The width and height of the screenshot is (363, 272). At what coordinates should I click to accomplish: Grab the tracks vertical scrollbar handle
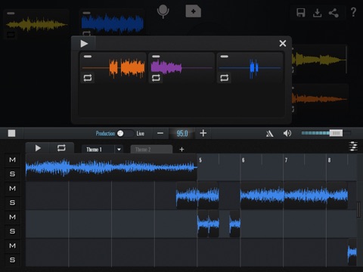[x=358, y=209]
